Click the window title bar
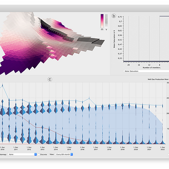The image size is (169, 169). point(84,8)
